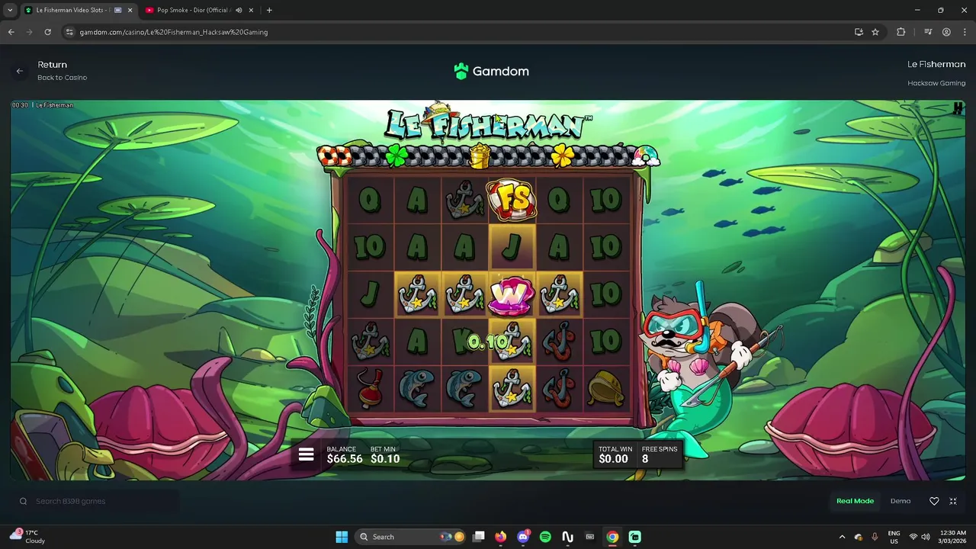The image size is (976, 549).
Task: Click install app icon in address bar
Action: tap(859, 32)
